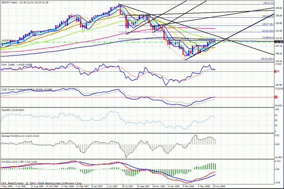284x189 pixels.
Task: Click the 246.60 price axis label
Action: pos(279,8)
